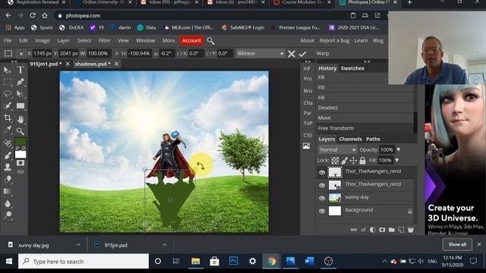The image size is (486, 273).
Task: Open the Bilinear interpolation dropdown
Action: 260,54
